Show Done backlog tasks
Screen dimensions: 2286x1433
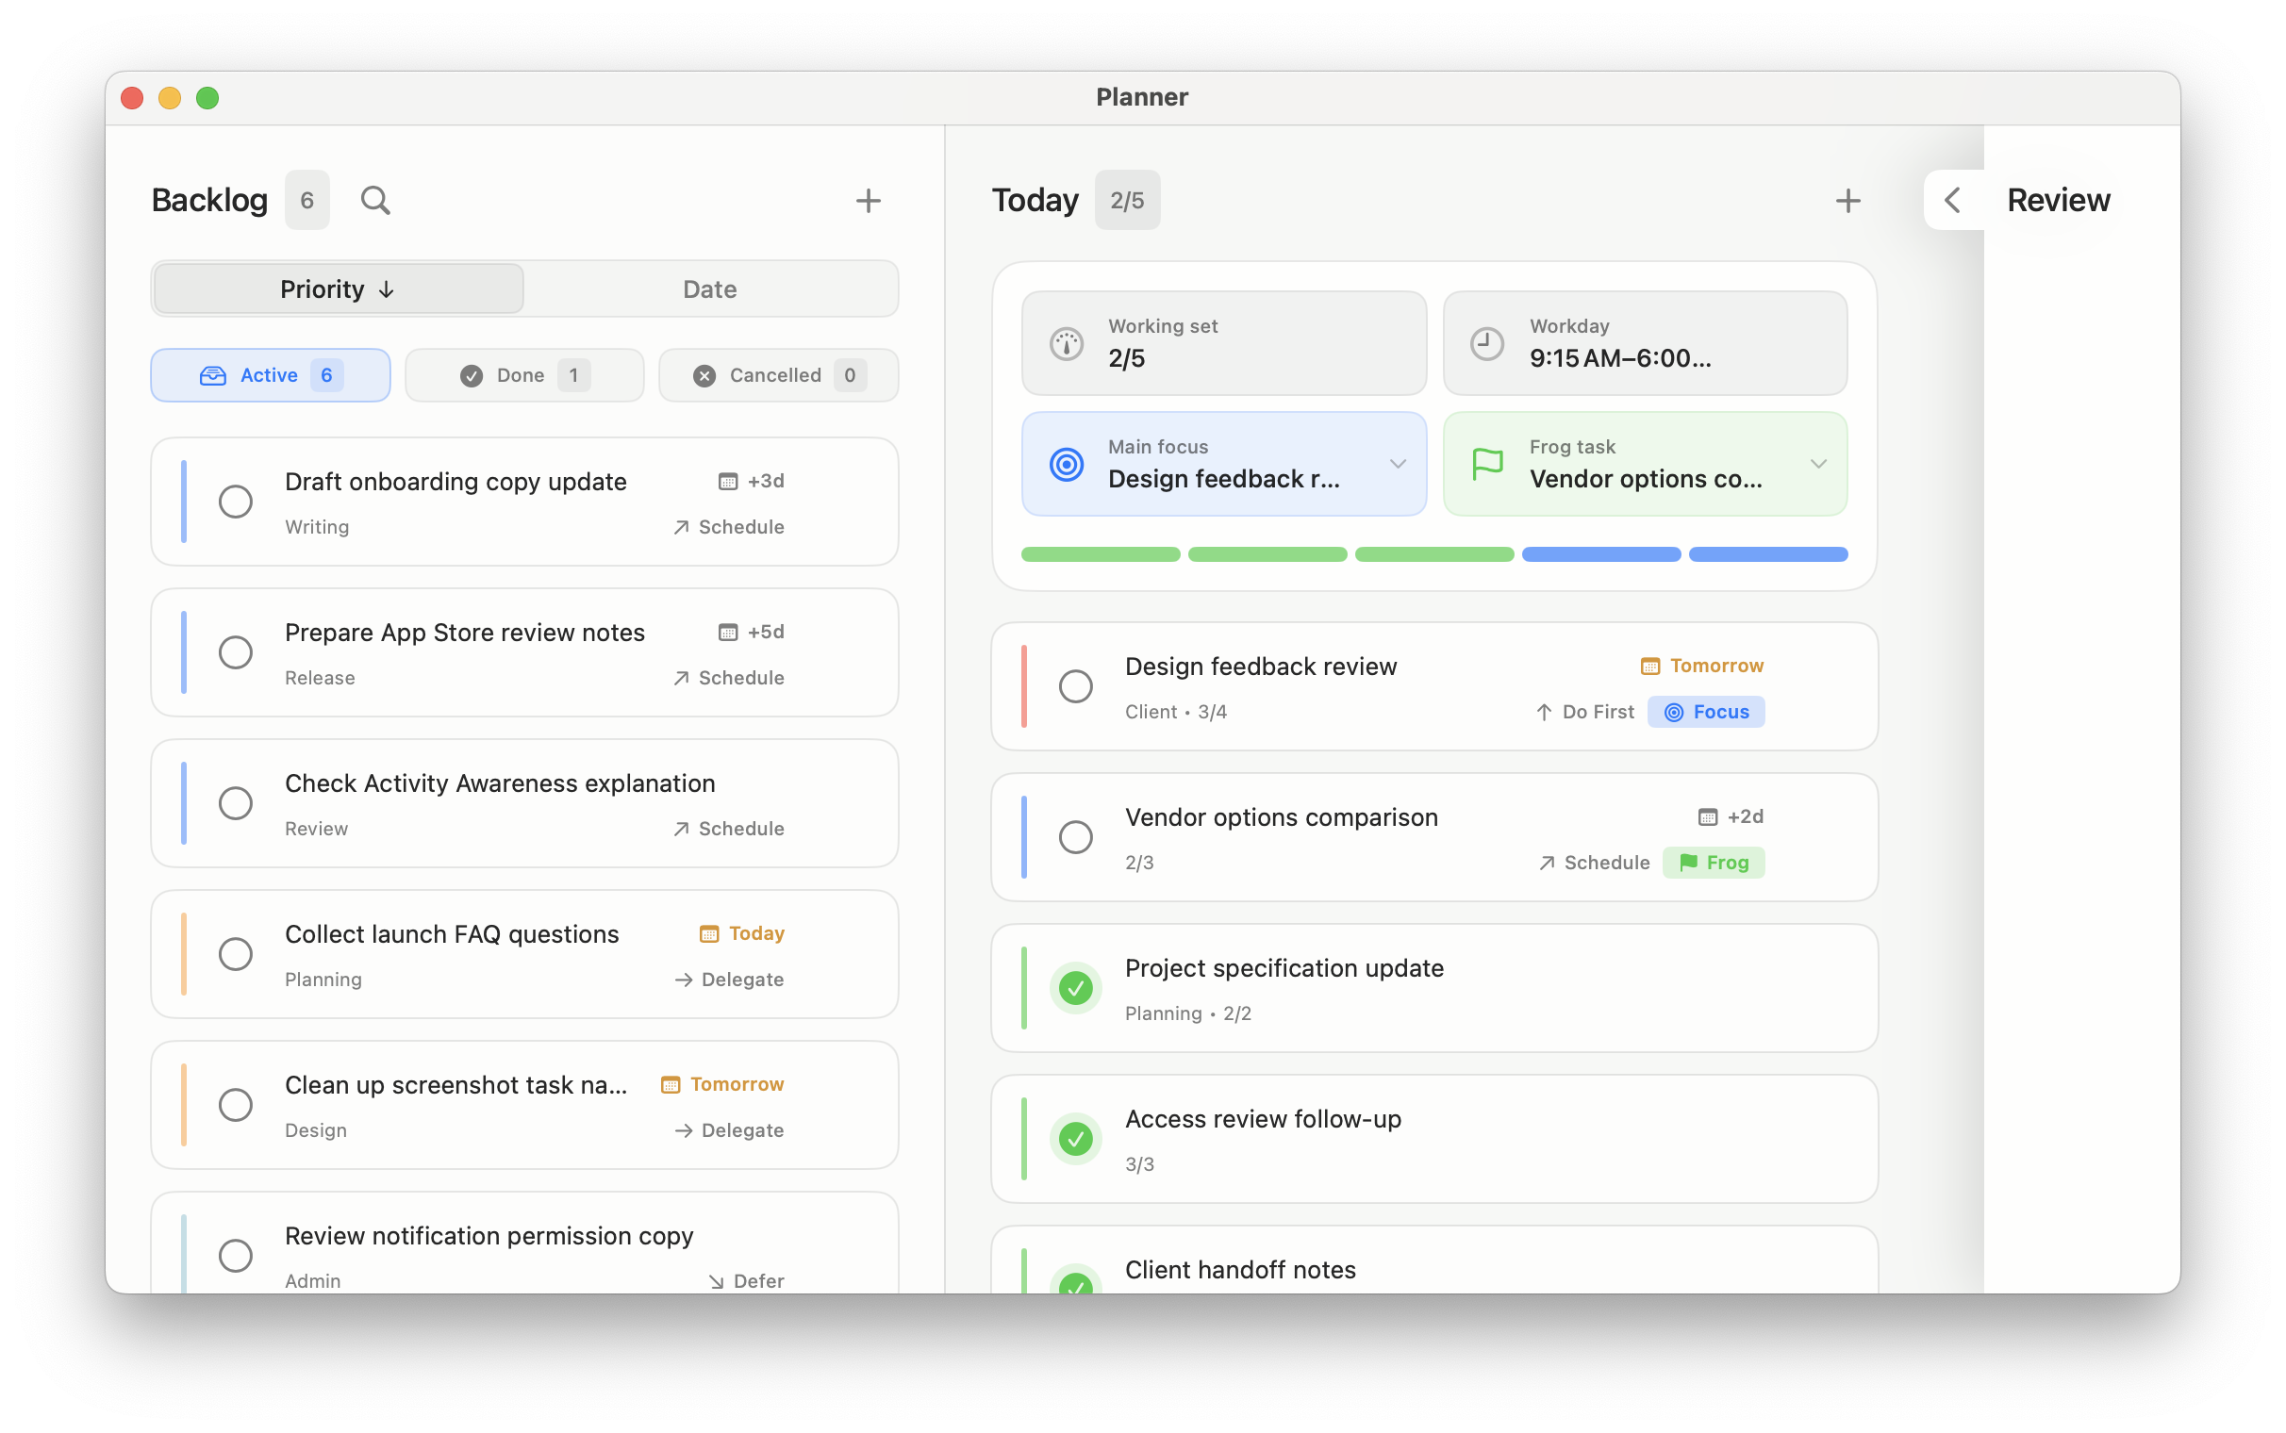524,375
